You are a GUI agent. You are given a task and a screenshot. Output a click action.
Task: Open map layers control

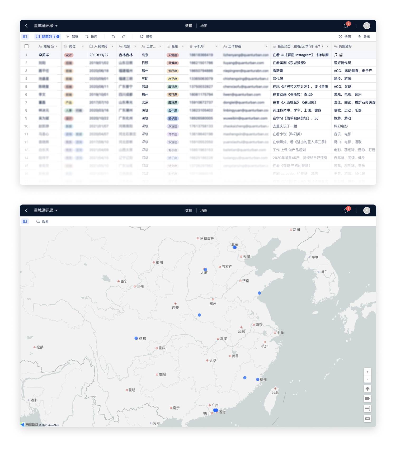(367, 389)
